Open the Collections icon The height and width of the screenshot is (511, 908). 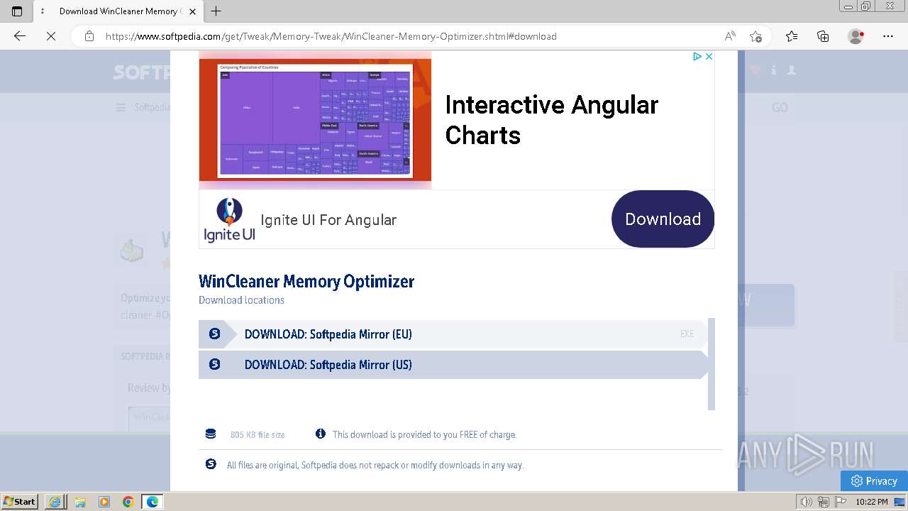(x=823, y=36)
